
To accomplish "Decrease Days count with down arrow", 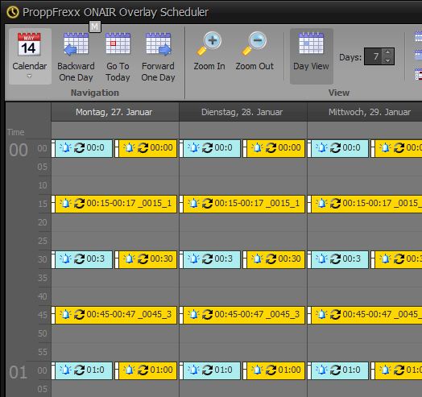I will tap(388, 60).
